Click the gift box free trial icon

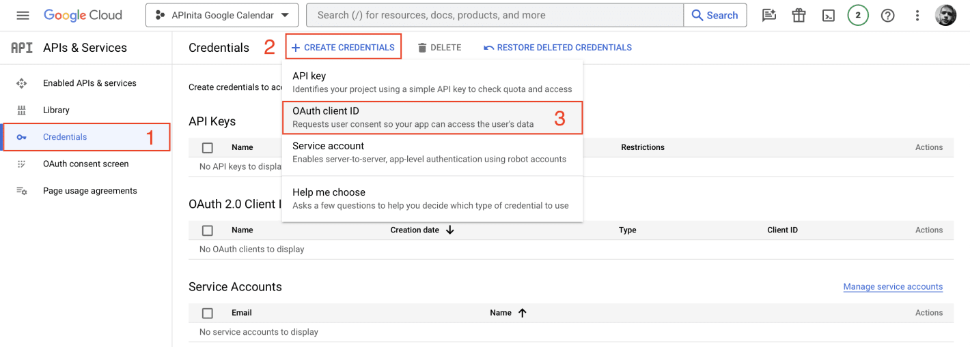tap(799, 15)
